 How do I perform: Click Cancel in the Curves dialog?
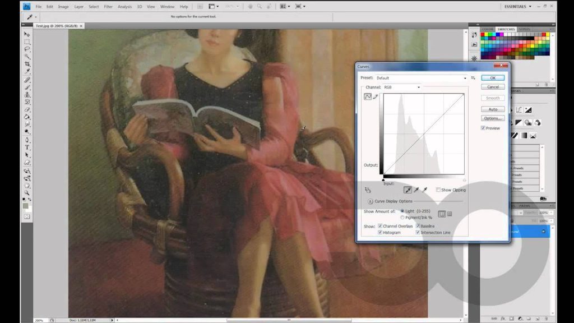tap(493, 87)
